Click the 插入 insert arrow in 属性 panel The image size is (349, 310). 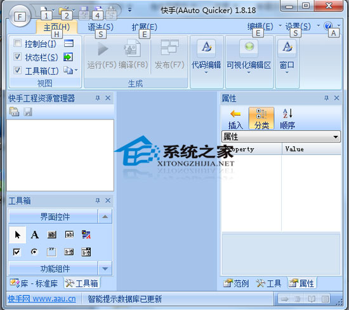point(235,119)
